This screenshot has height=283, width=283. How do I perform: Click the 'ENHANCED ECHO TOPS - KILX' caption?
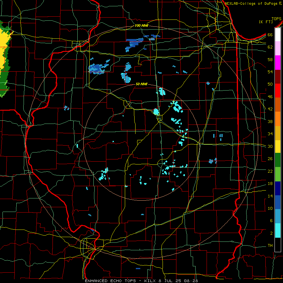point(121,281)
